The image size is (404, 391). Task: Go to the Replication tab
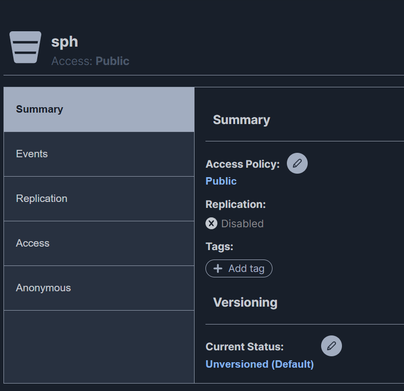99,198
